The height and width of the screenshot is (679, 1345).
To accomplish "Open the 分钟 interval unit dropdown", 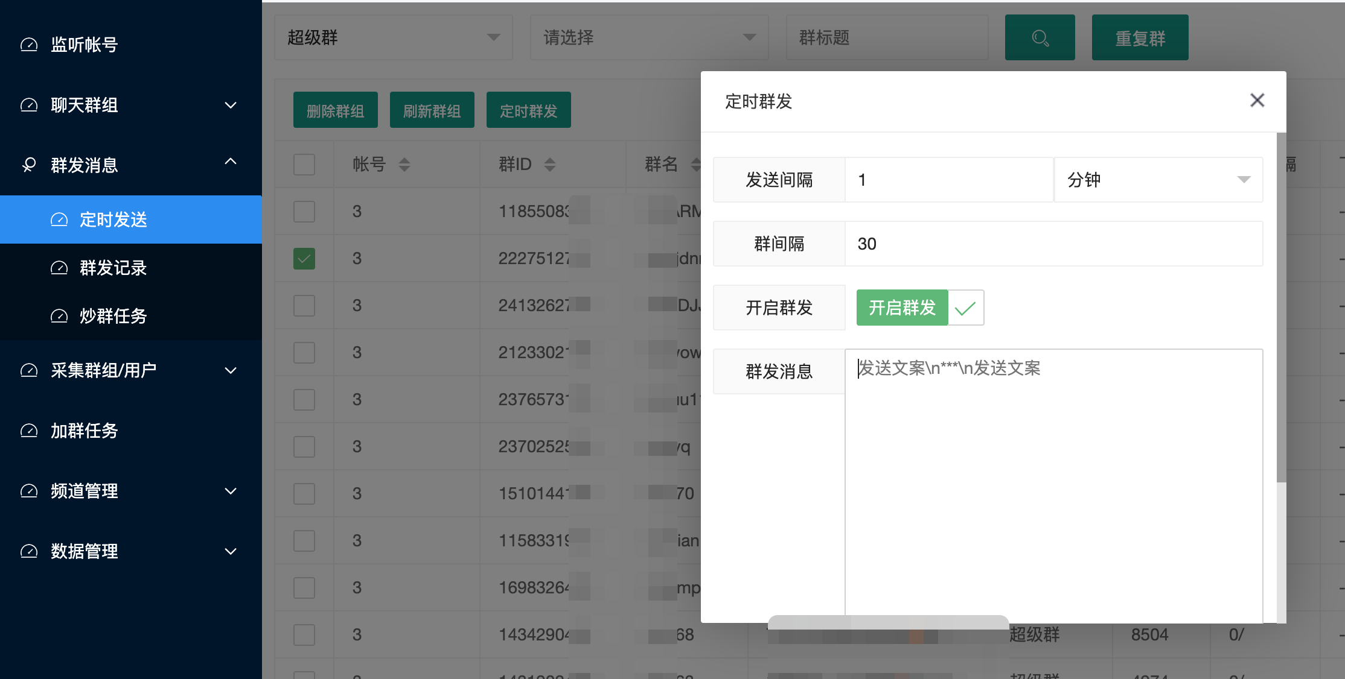I will click(1158, 180).
